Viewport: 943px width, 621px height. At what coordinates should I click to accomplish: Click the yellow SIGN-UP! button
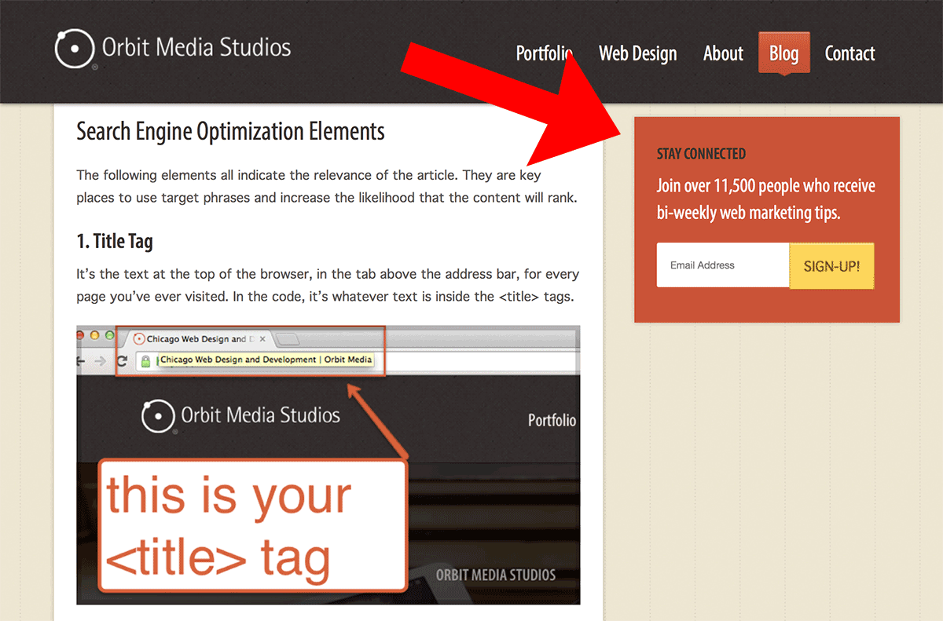click(831, 265)
